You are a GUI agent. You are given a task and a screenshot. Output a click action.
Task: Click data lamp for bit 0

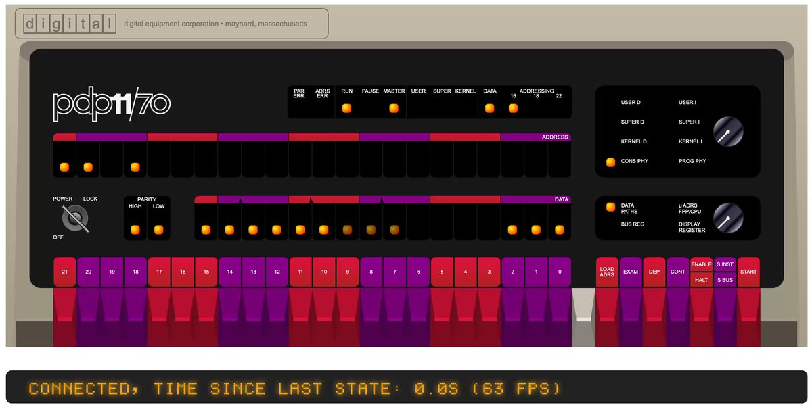(560, 230)
